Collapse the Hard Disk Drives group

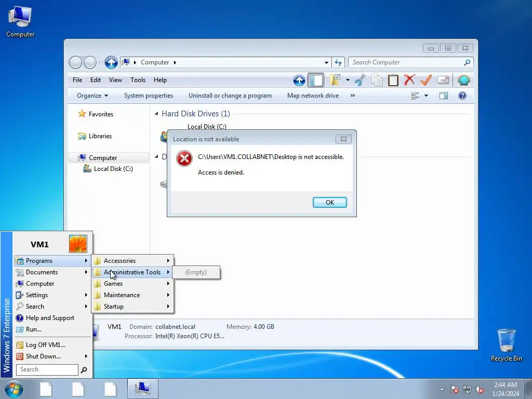(156, 113)
